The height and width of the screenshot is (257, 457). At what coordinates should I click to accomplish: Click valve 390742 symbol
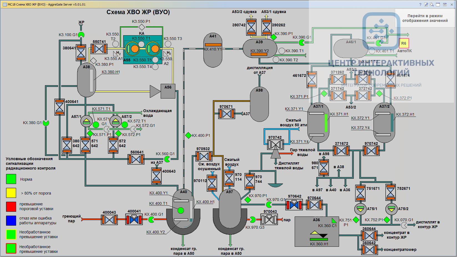(251, 27)
